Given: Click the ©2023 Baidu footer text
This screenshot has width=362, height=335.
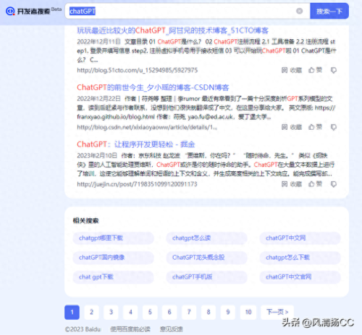Looking at the screenshot, I should 83,329.
